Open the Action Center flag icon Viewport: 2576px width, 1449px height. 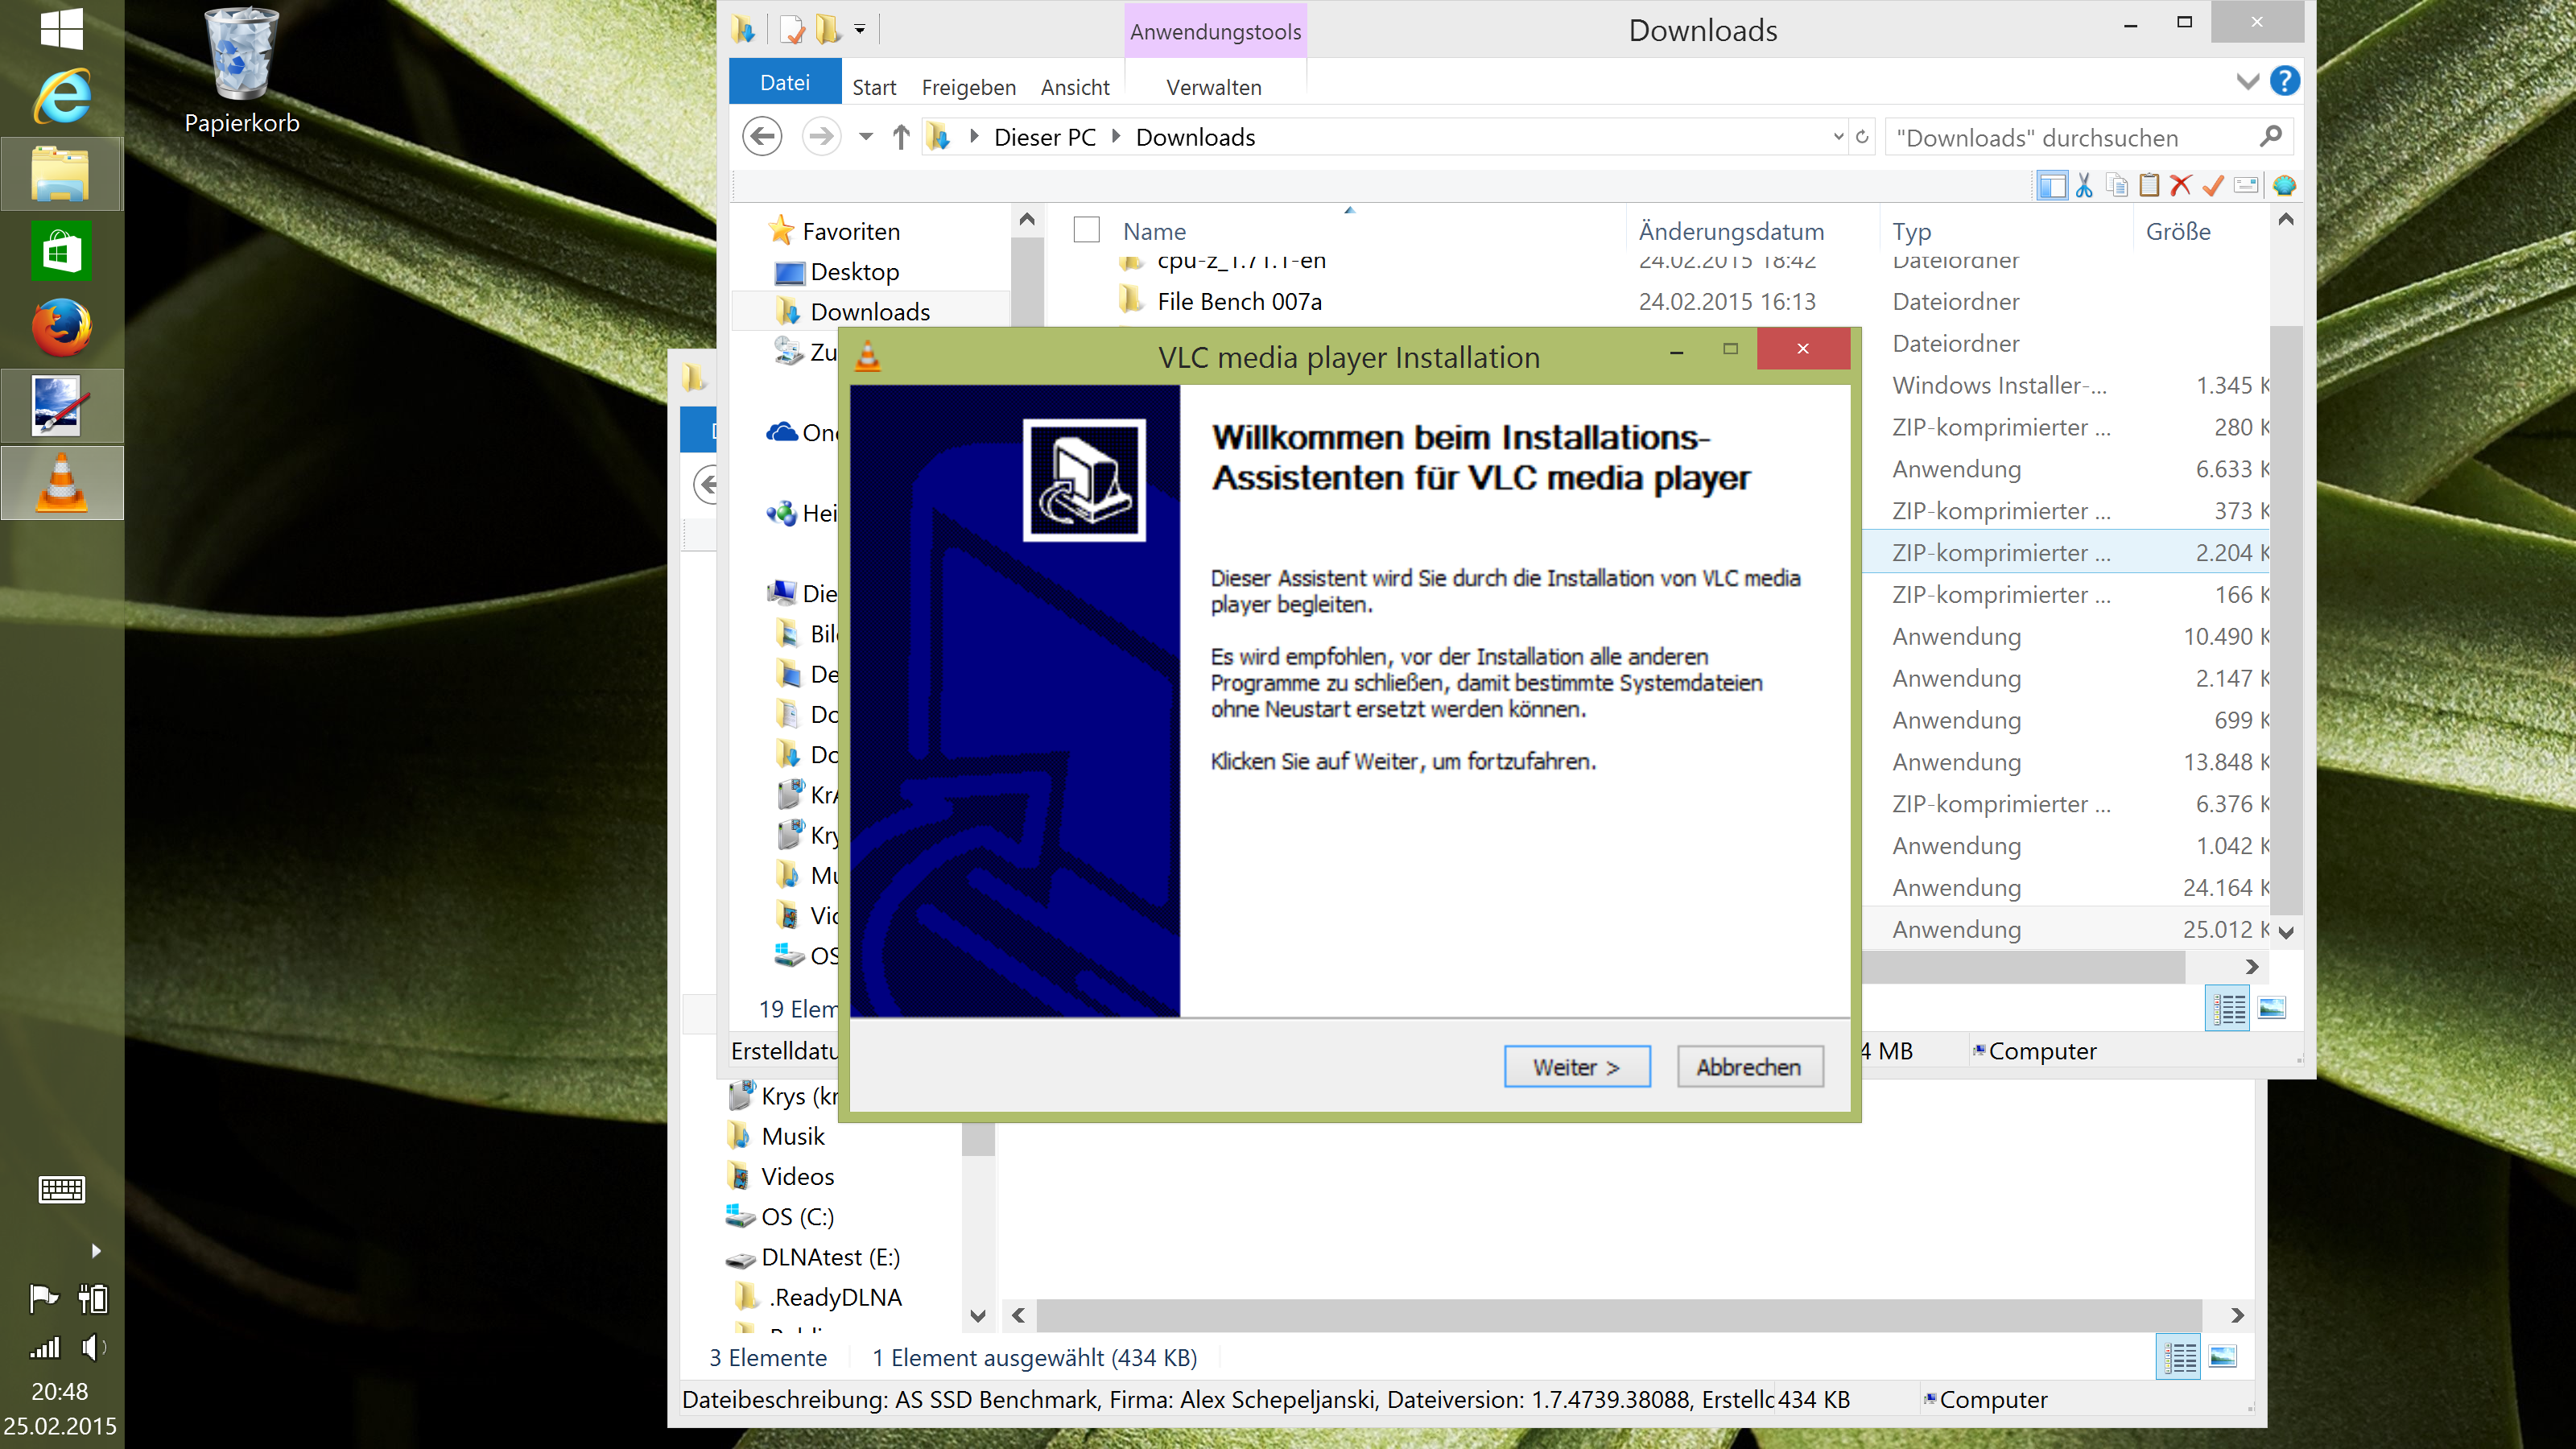point(43,1298)
